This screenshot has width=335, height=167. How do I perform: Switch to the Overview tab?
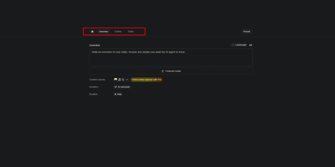coord(103,32)
